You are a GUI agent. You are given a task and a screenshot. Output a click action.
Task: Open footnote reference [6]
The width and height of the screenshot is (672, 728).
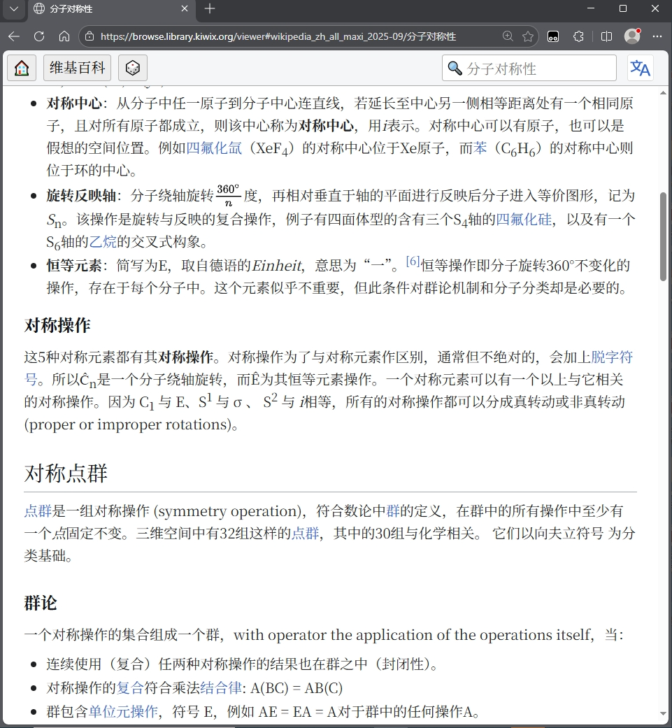click(413, 262)
